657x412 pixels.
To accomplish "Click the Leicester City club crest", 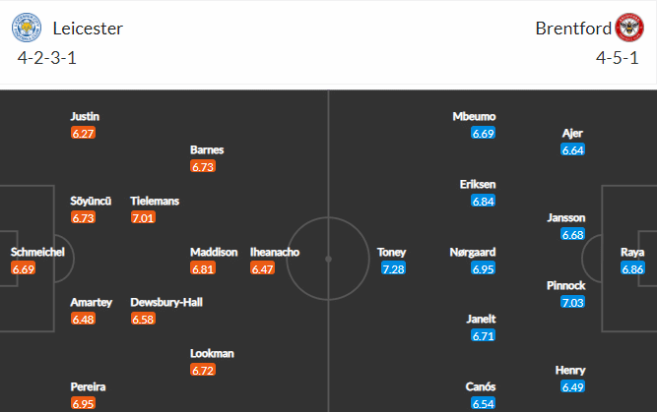I will pyautogui.click(x=27, y=28).
